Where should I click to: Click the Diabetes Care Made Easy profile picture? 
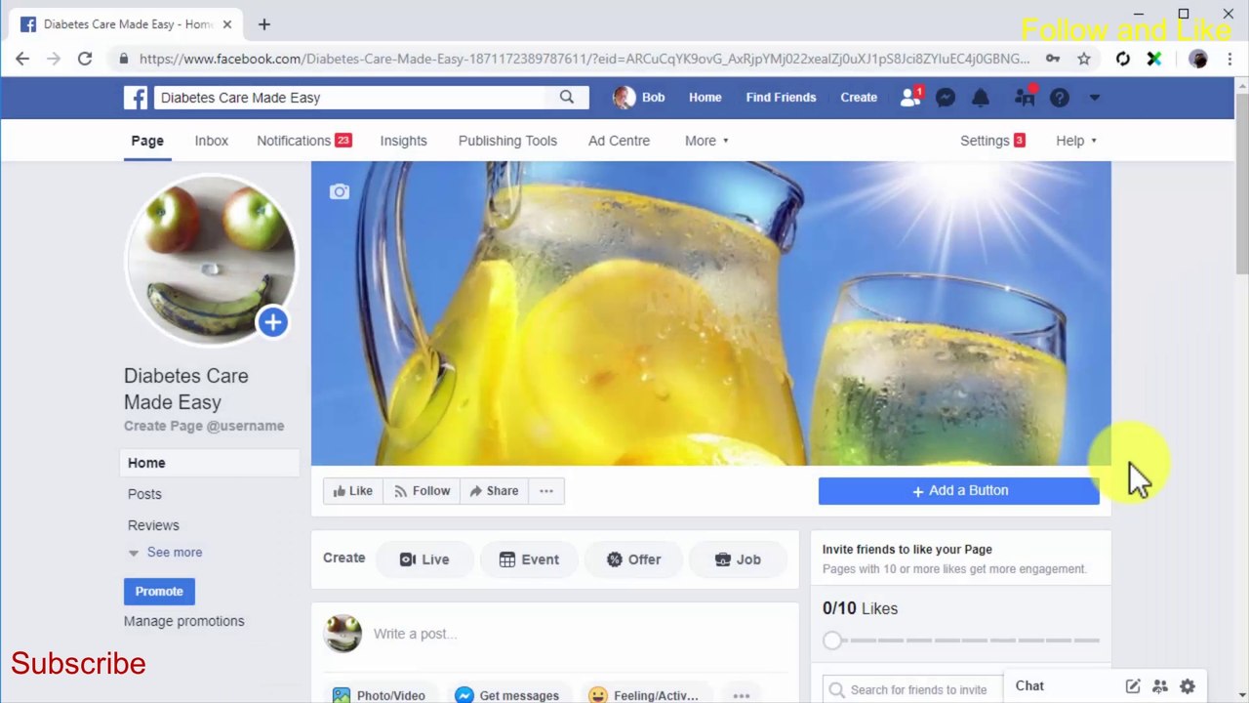click(210, 261)
